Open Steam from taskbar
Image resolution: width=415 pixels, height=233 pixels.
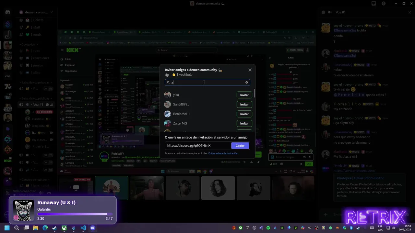click(54, 228)
